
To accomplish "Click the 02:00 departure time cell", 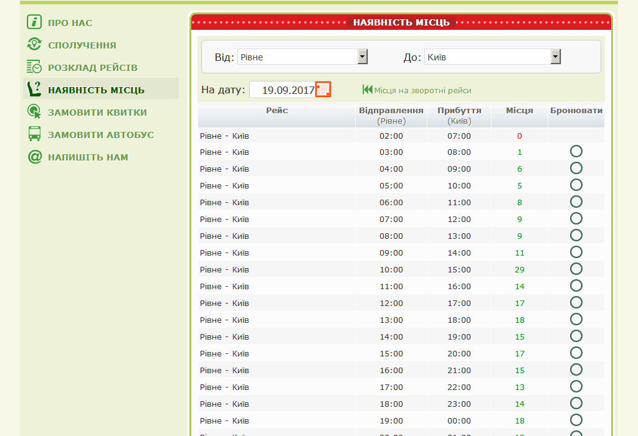I will point(391,136).
